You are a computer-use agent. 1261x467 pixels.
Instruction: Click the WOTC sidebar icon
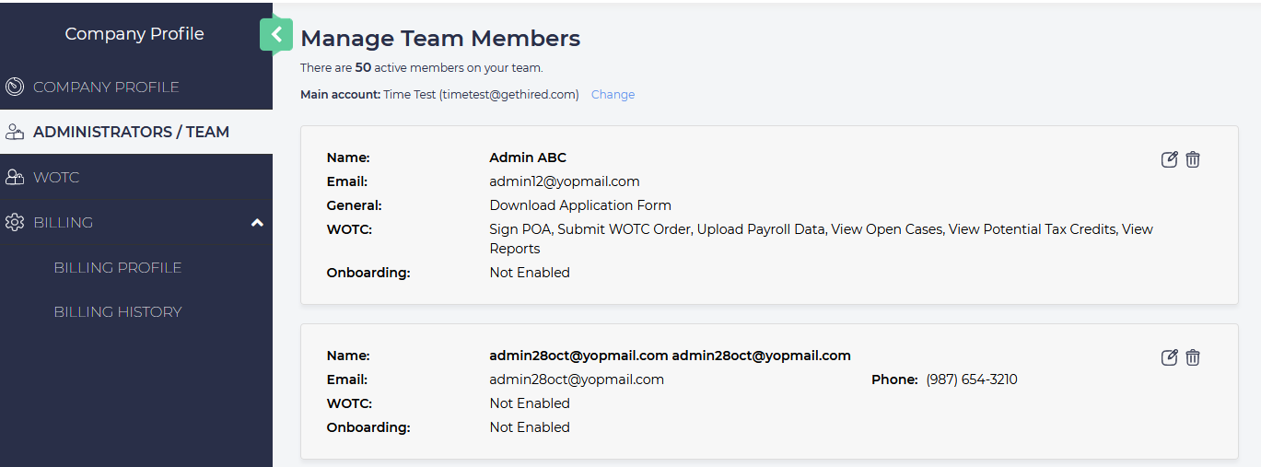click(x=15, y=178)
